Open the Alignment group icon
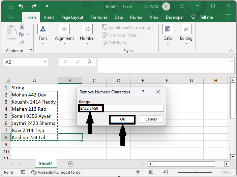Viewport: 237px width, 177px height. pos(64,29)
